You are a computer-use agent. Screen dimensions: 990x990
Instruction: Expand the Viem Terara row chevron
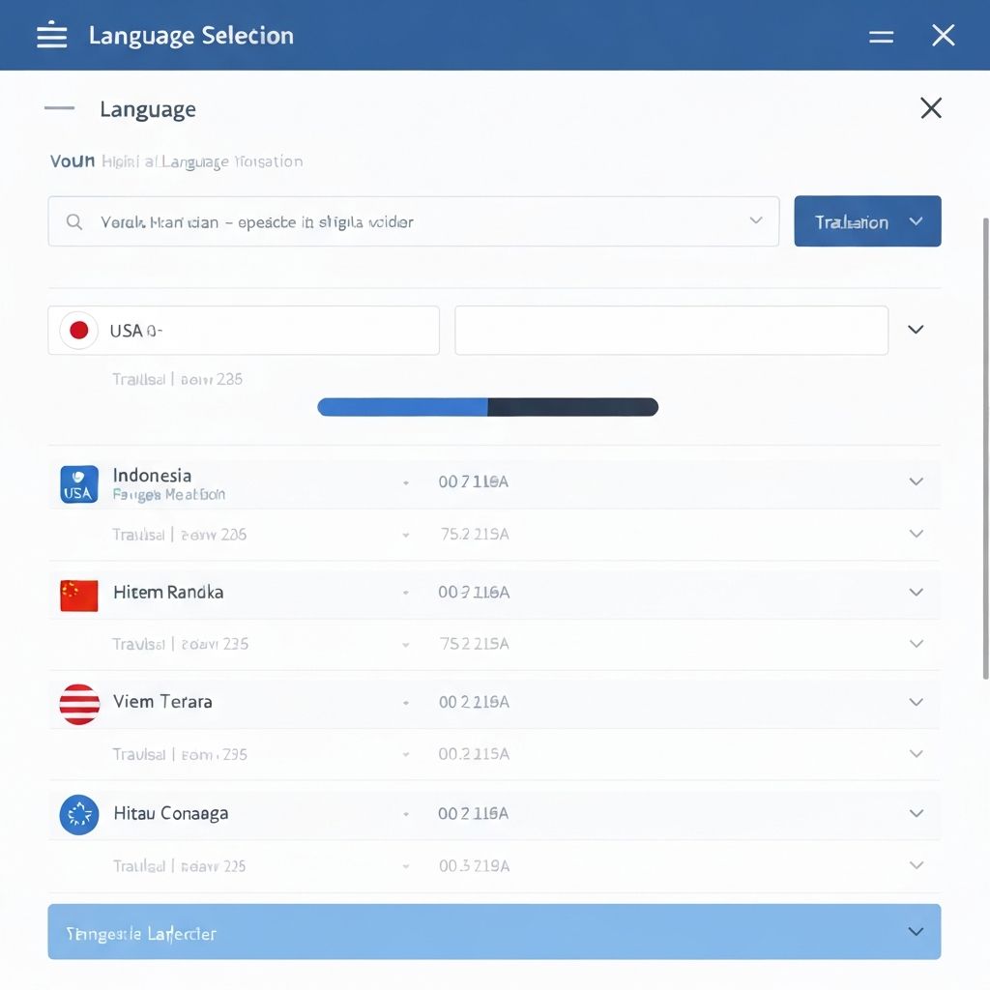916,702
